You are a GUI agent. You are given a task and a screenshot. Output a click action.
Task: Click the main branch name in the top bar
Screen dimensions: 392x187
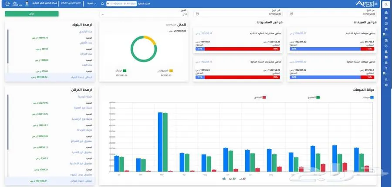[71, 3]
